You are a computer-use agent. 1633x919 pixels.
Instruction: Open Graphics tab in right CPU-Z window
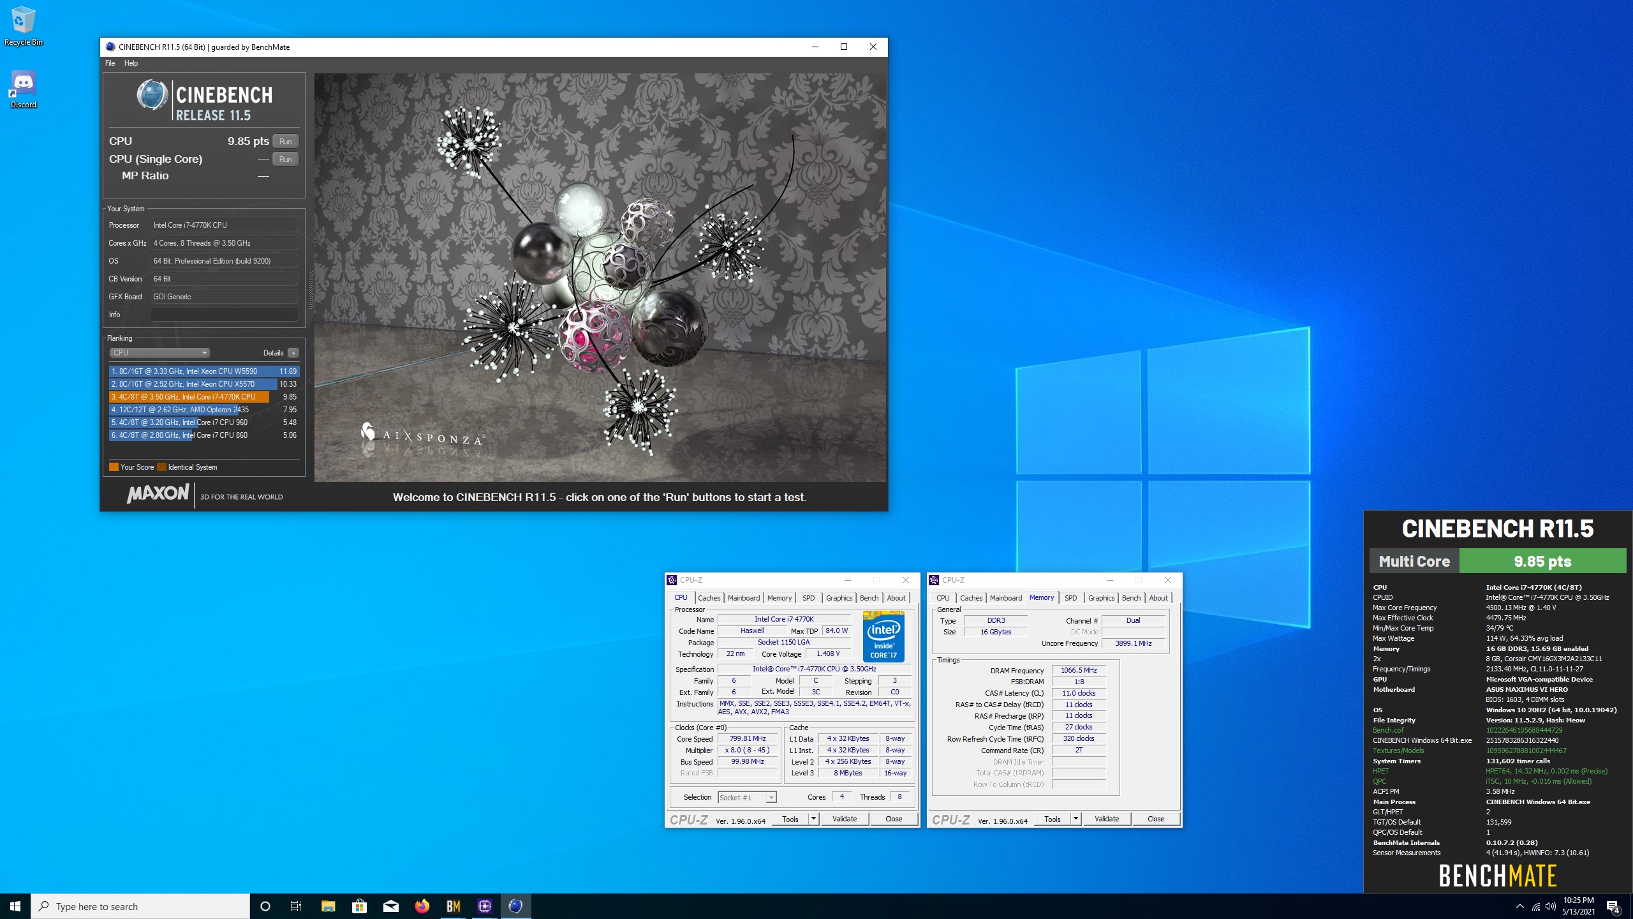click(x=1101, y=598)
